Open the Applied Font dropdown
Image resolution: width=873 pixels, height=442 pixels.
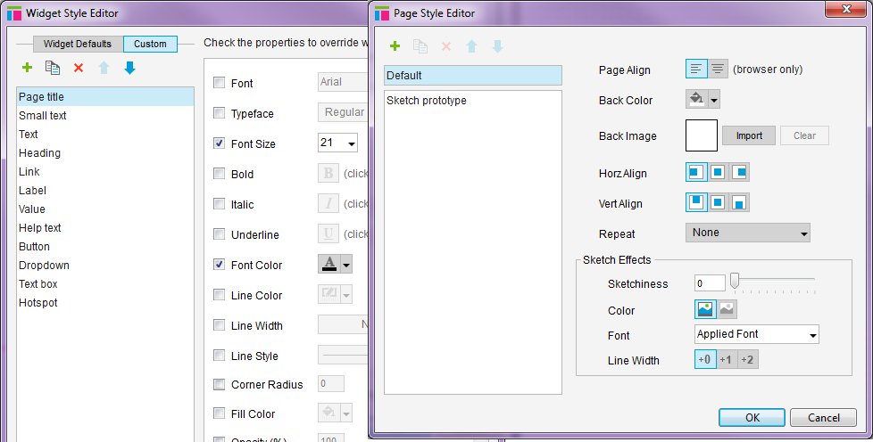pyautogui.click(x=757, y=334)
